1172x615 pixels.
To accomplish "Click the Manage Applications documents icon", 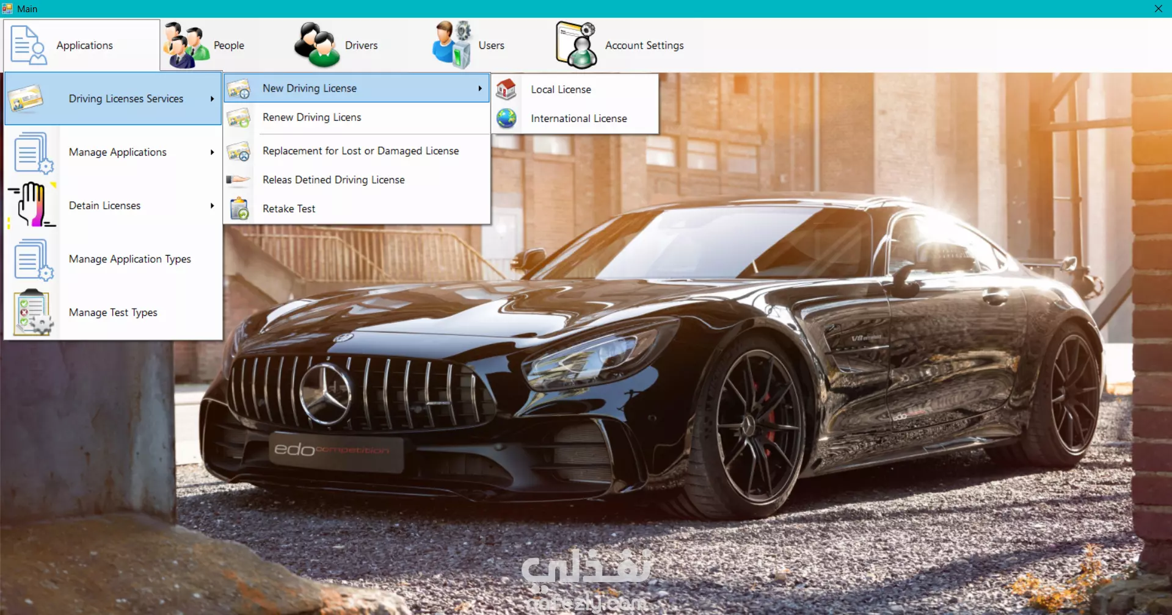I will pyautogui.click(x=34, y=153).
